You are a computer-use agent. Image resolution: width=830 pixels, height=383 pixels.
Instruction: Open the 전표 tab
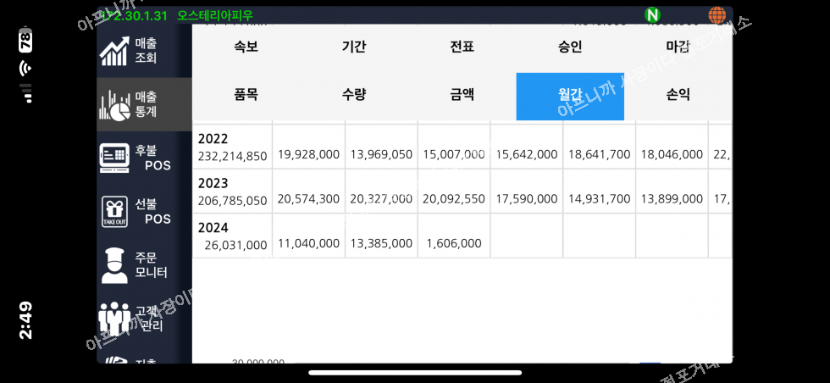(462, 47)
